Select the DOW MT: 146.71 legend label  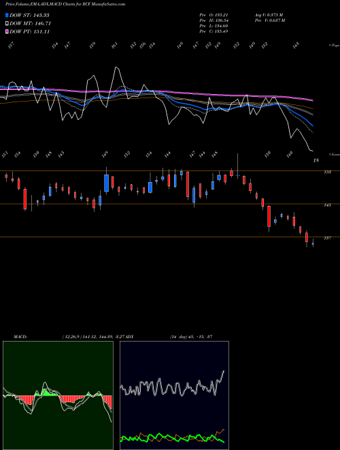click(x=30, y=24)
